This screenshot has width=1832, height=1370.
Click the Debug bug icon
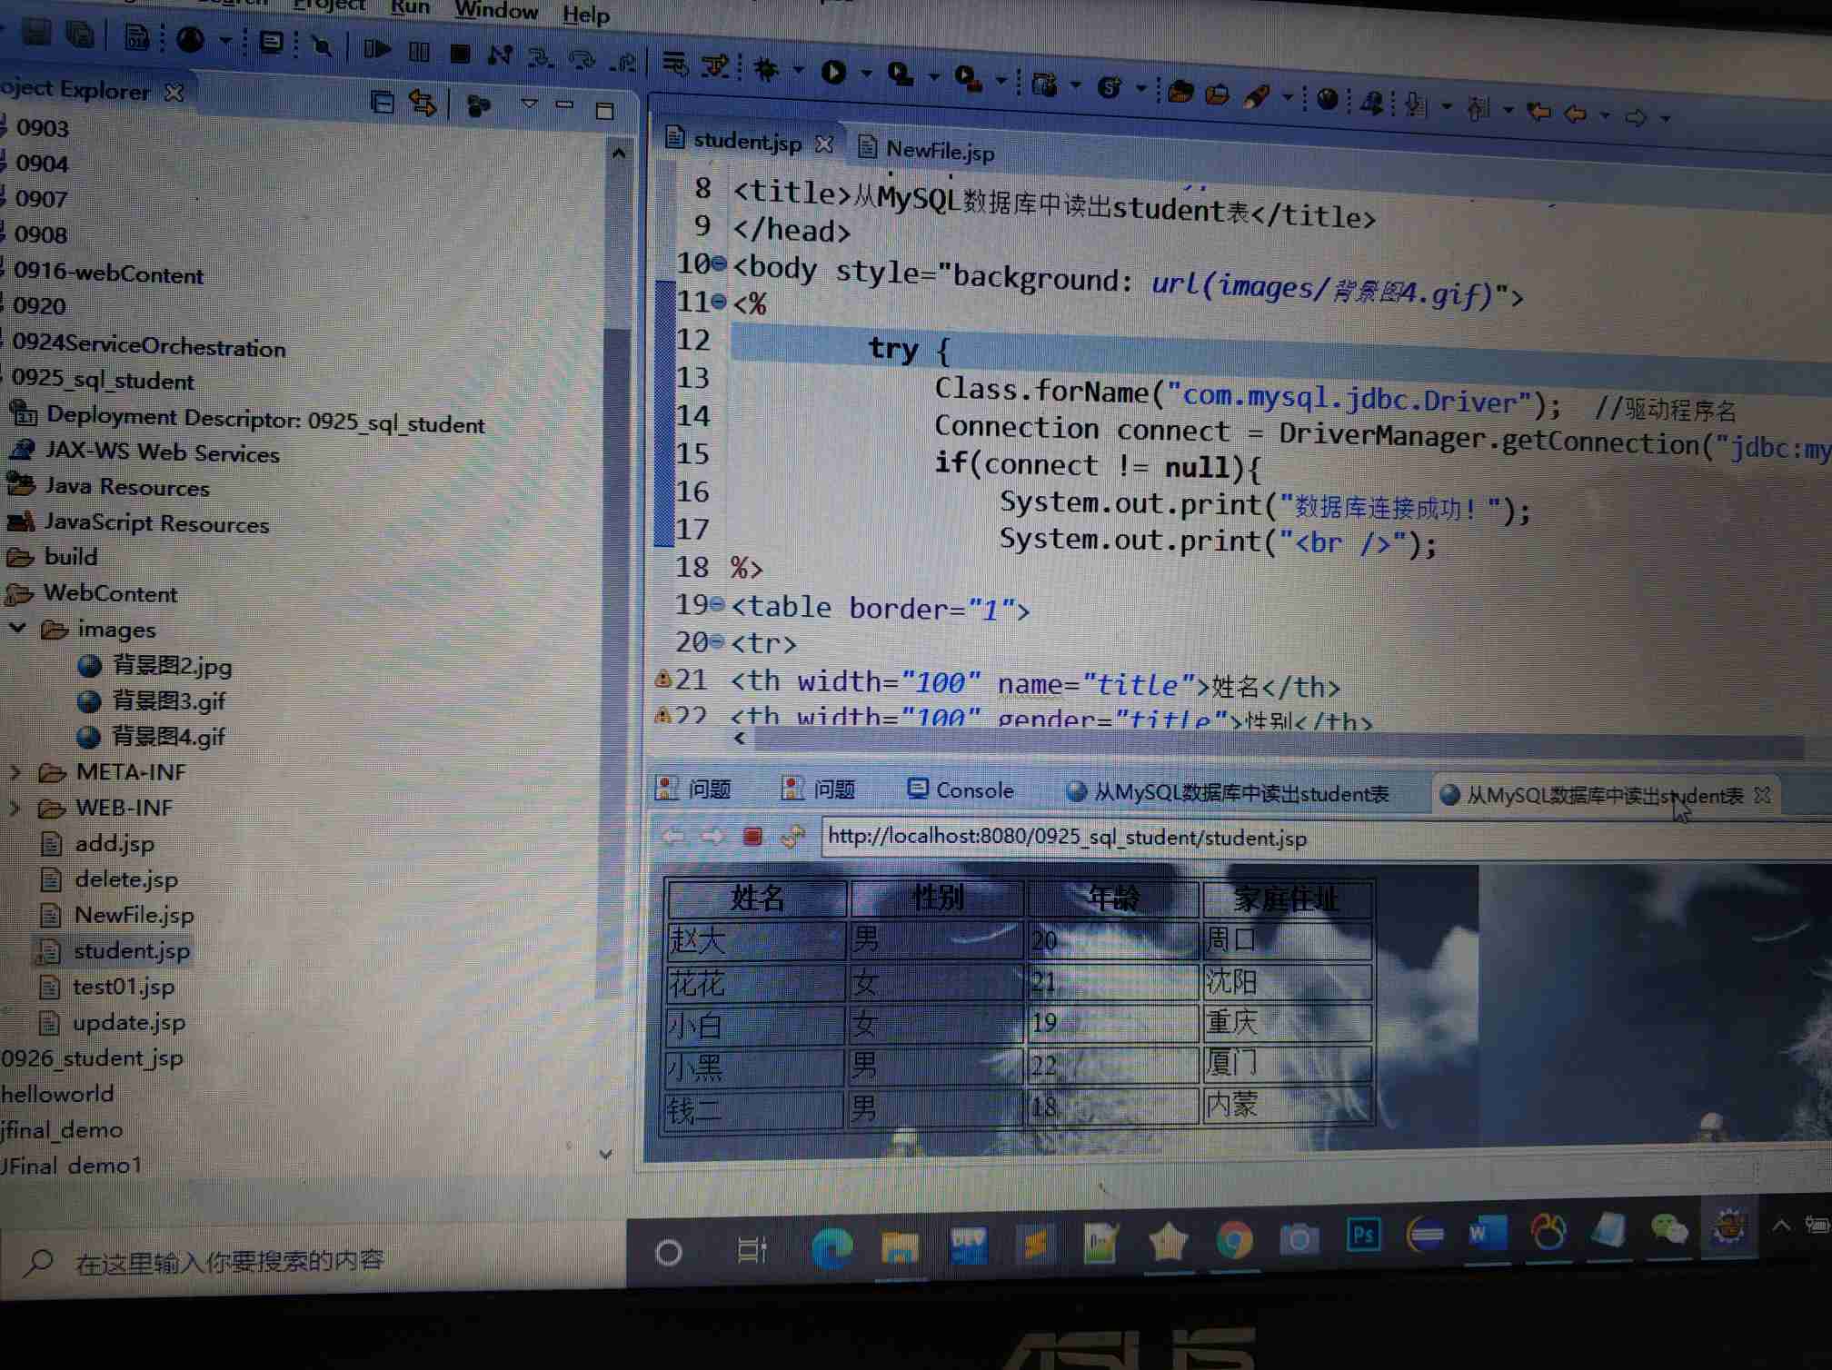(x=767, y=70)
